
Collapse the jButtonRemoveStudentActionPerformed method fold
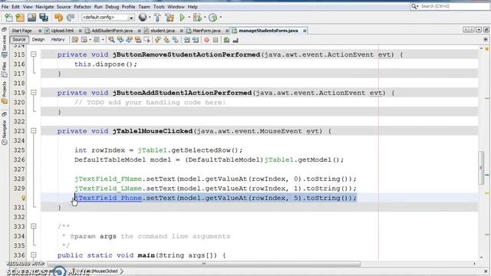pyautogui.click(x=34, y=54)
